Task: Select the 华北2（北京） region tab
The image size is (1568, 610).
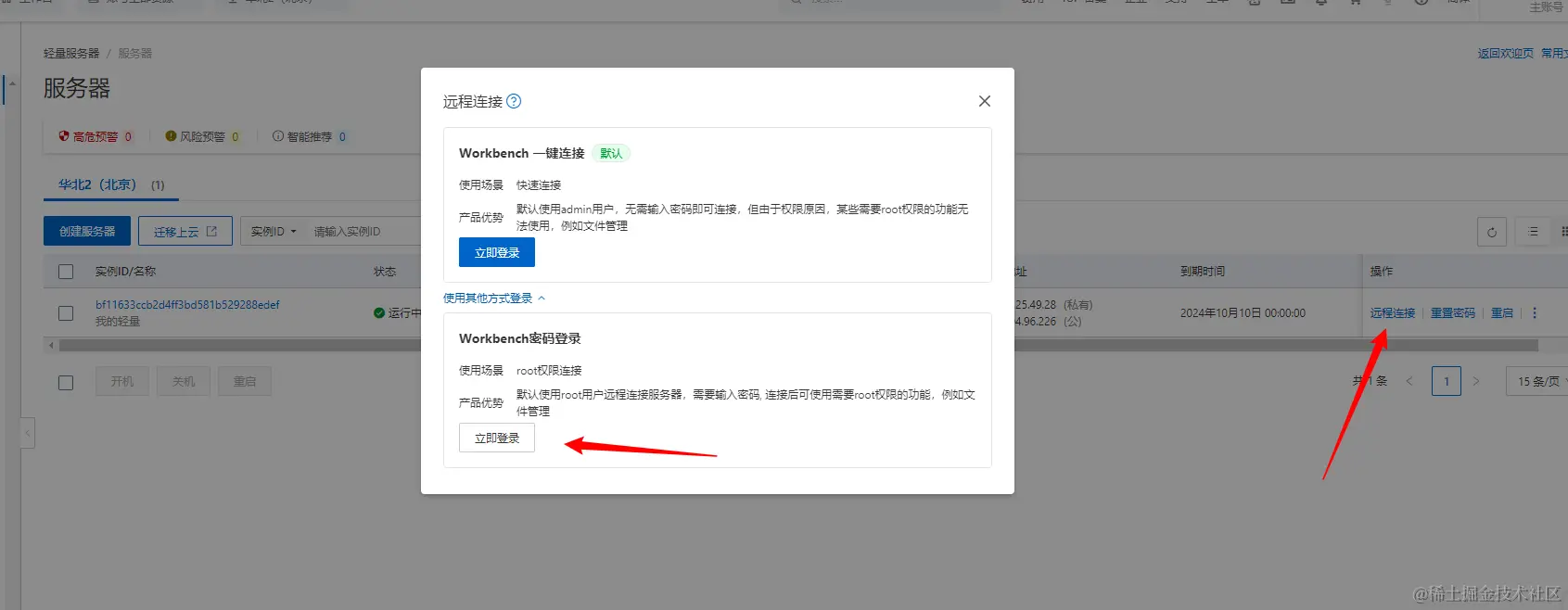Action: [x=111, y=184]
